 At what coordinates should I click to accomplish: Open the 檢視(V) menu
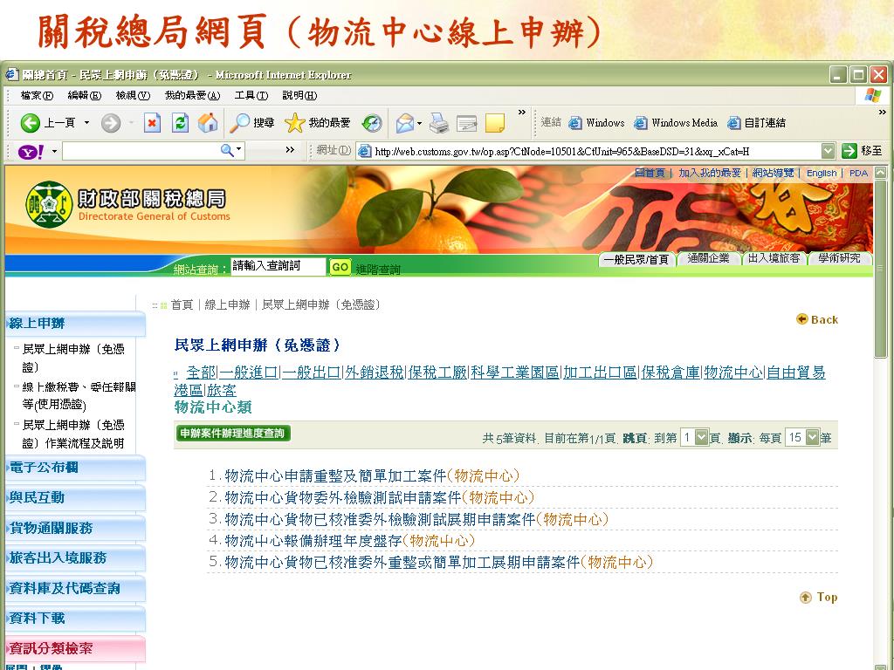tap(133, 95)
